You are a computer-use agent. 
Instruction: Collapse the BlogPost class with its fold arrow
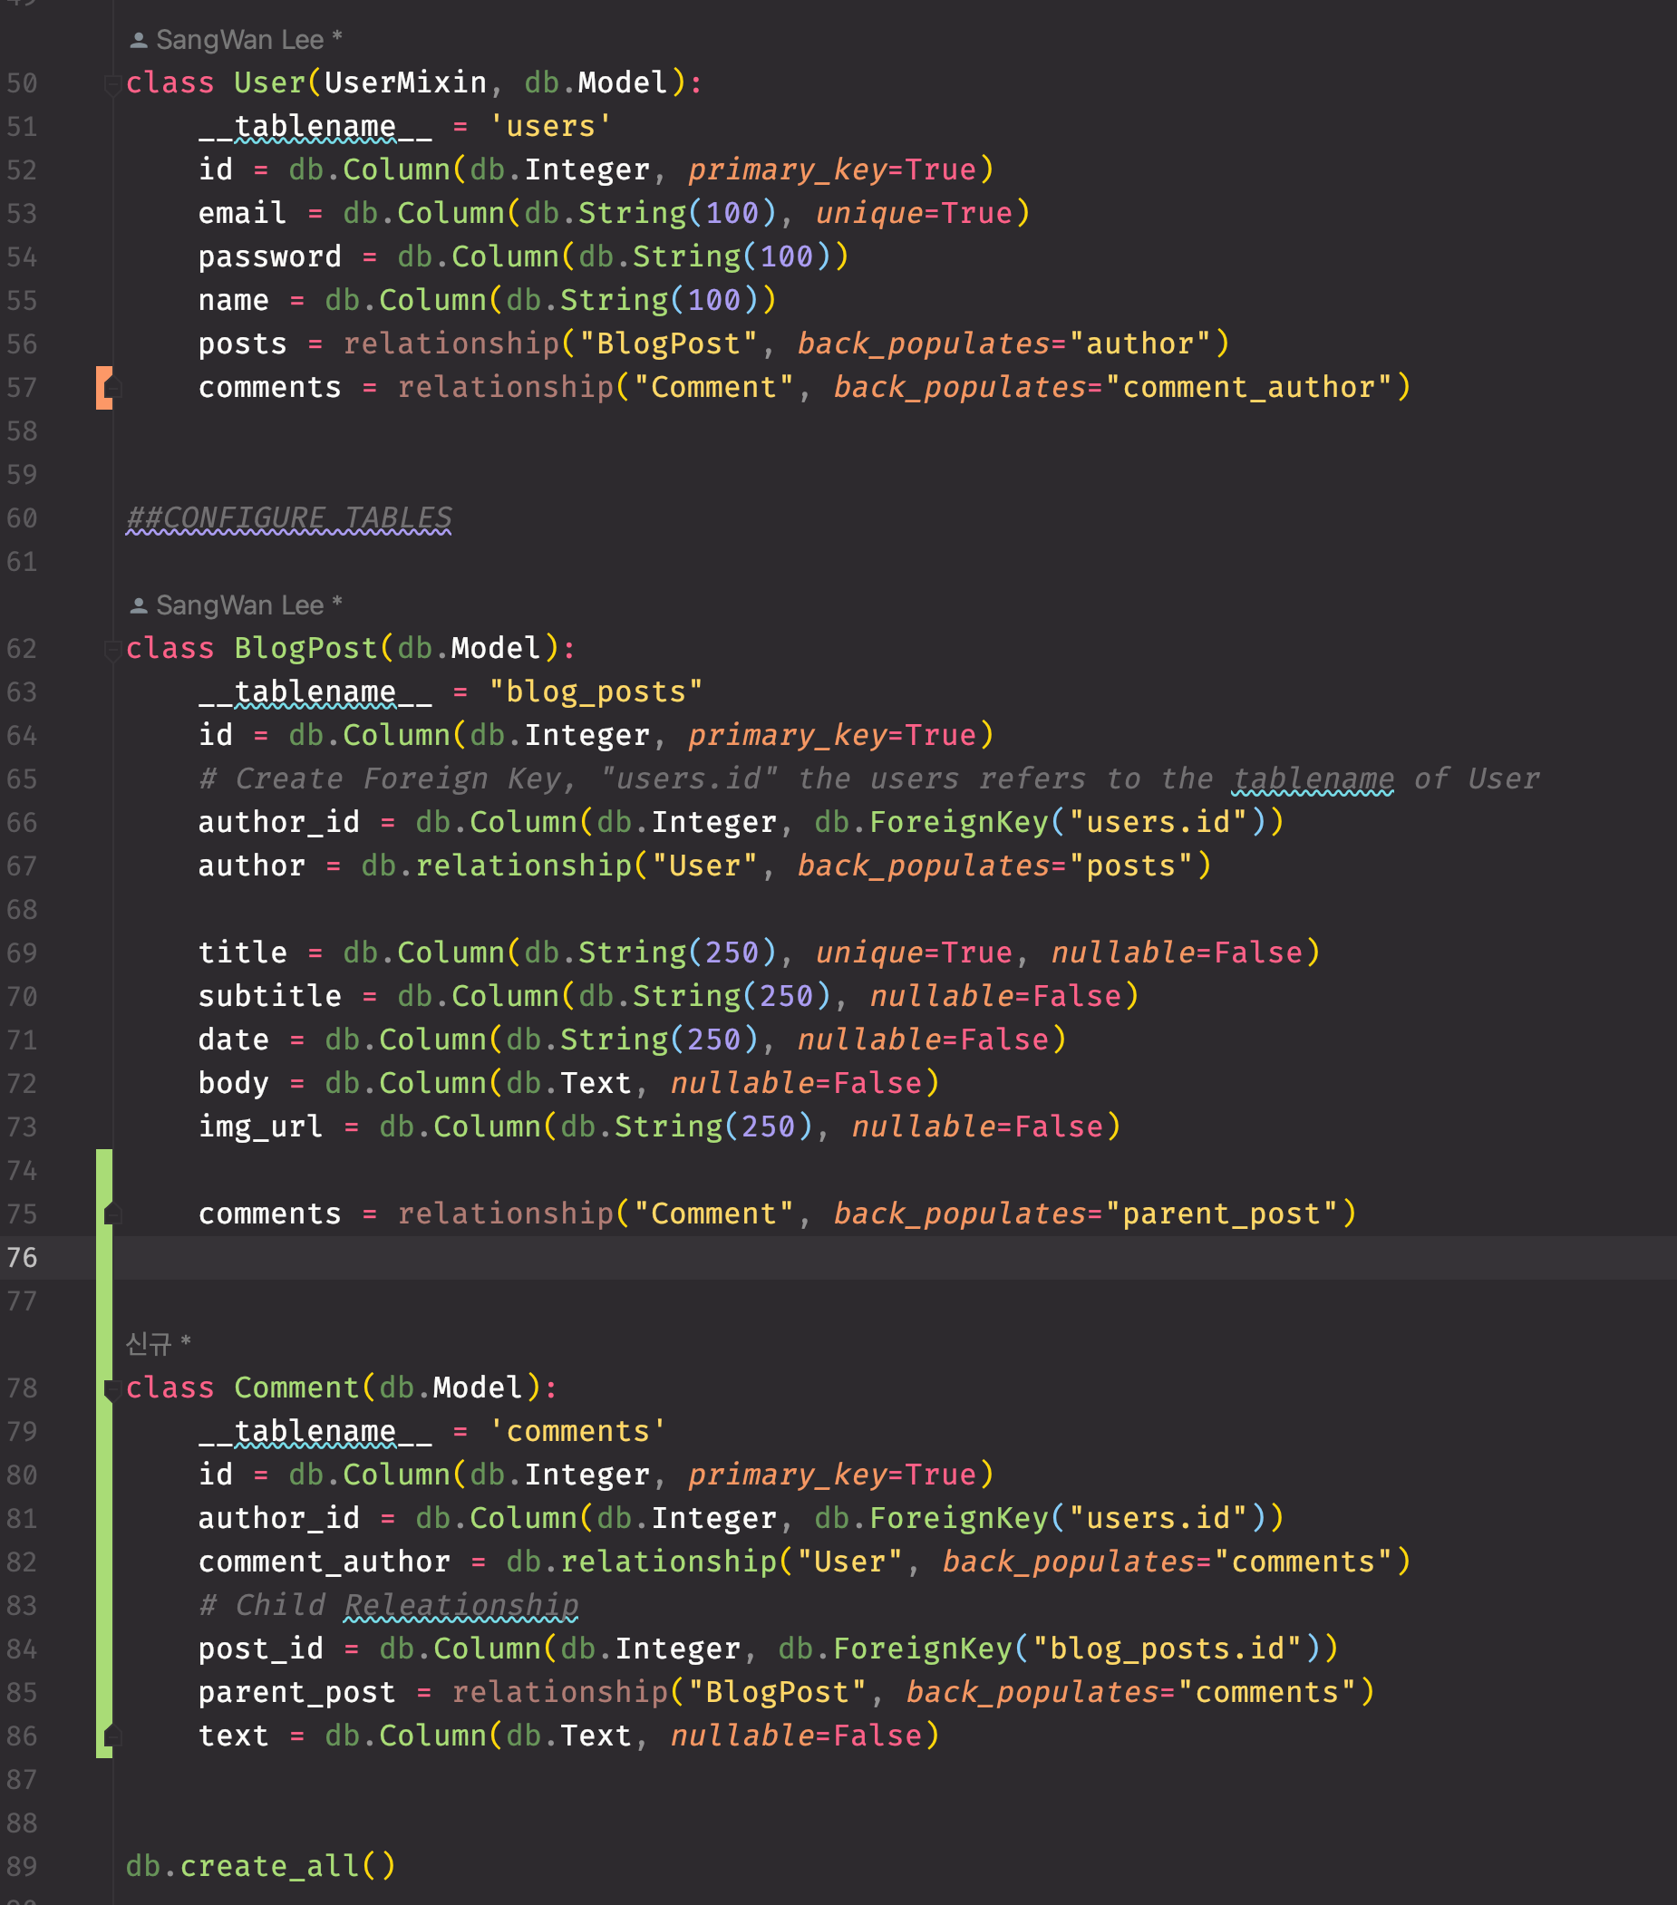click(x=111, y=650)
